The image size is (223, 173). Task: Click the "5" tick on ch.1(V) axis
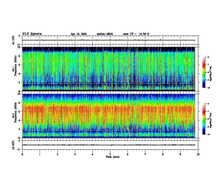[x=19, y=36]
